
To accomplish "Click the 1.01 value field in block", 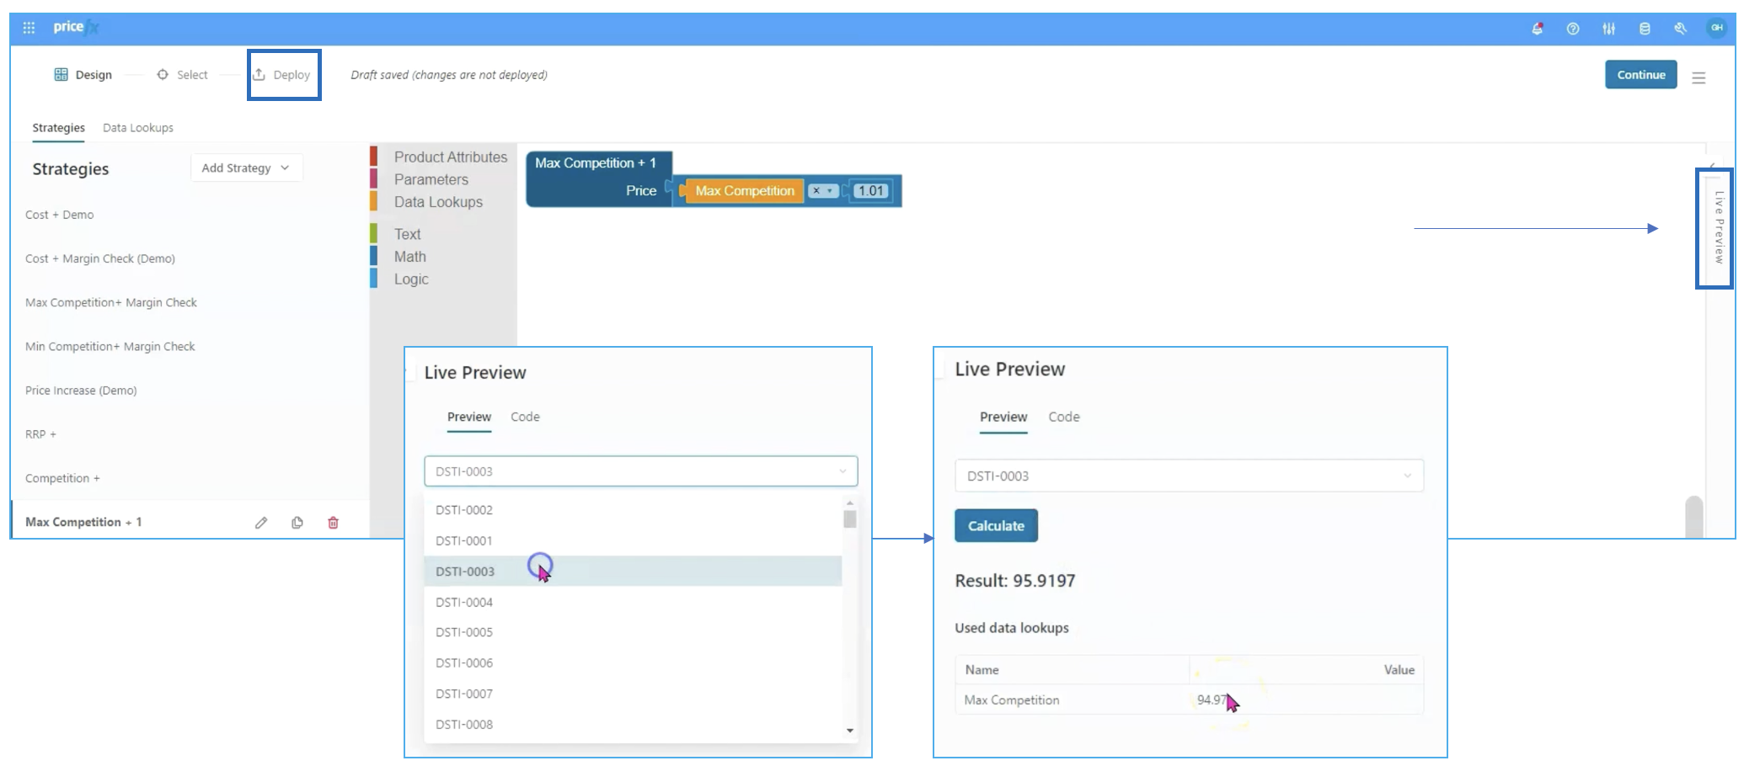I will [870, 191].
